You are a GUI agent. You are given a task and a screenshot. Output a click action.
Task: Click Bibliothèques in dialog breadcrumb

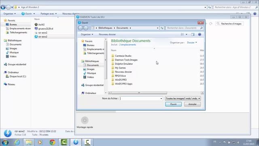[x=105, y=28]
